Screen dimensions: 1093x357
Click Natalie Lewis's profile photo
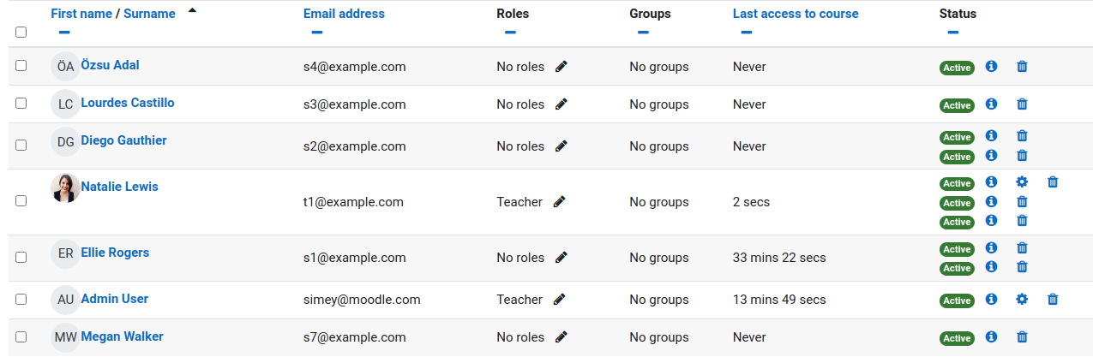(65, 188)
